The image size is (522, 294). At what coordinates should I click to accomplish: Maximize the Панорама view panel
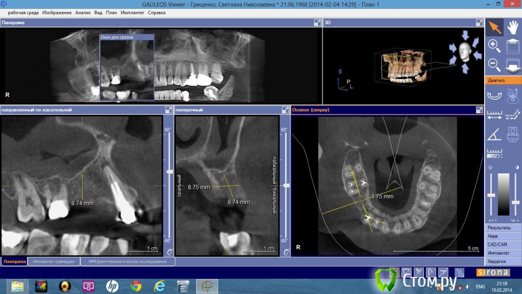[317, 23]
